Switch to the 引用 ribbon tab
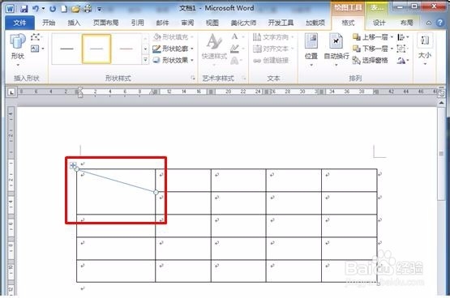The height and width of the screenshot is (298, 450). pos(138,23)
